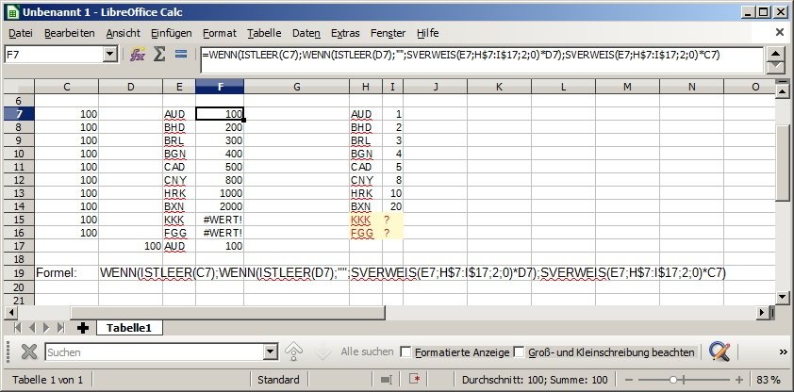This screenshot has width=794, height=392.
Task: Click Durchschnitt: 100; Summe: 100 in status bar
Action: [x=535, y=380]
